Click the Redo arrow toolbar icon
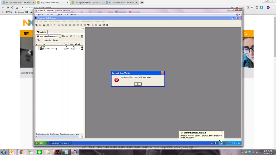The height and width of the screenshot is (155, 276). [x=55, y=25]
